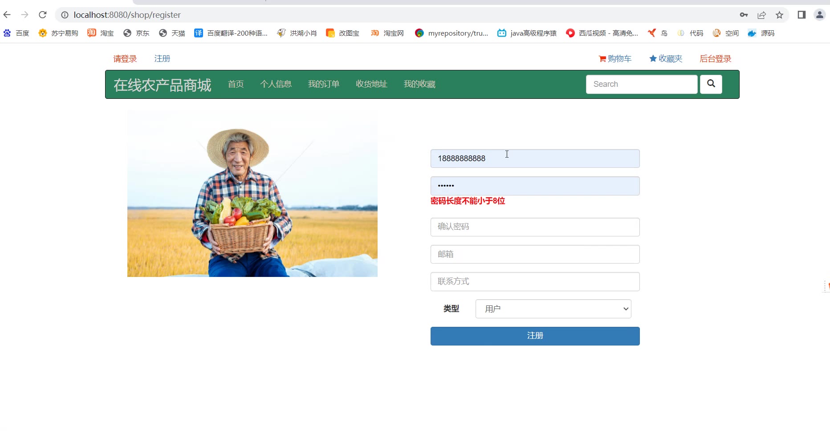Open the 淘宝网 bookmark

[x=387, y=33]
